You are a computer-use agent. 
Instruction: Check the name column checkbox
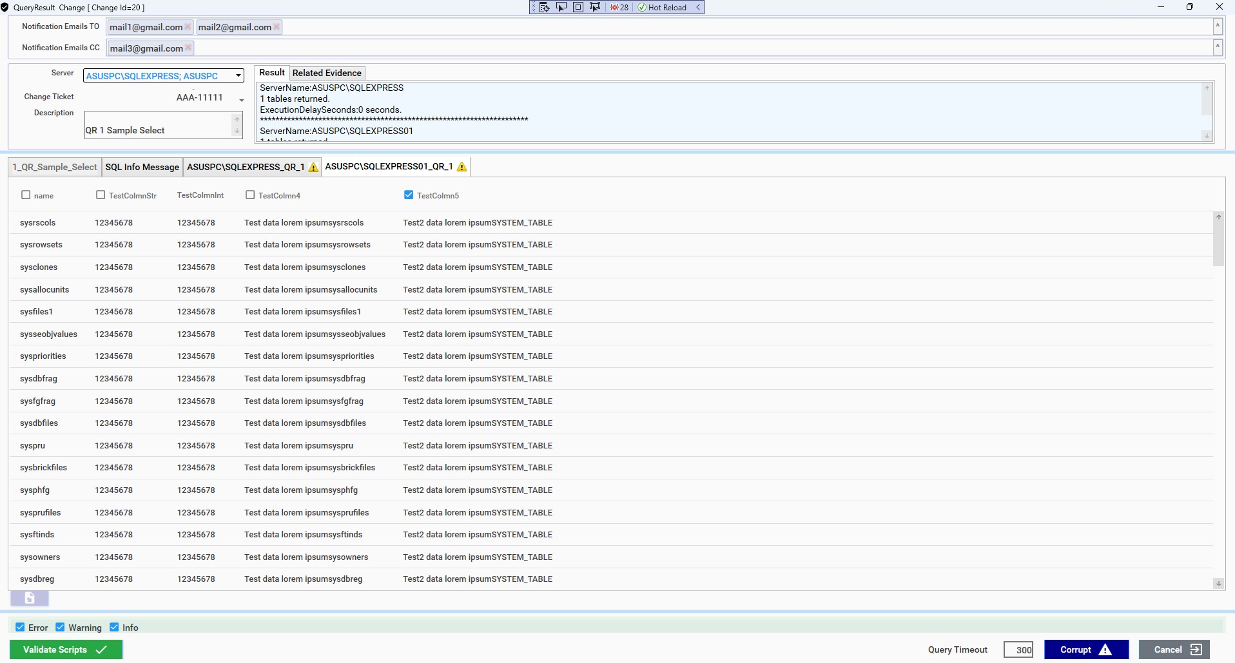26,195
